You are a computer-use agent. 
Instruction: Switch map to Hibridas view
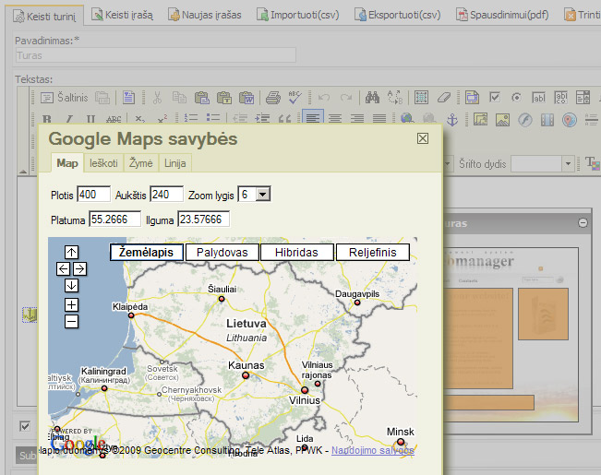point(296,253)
